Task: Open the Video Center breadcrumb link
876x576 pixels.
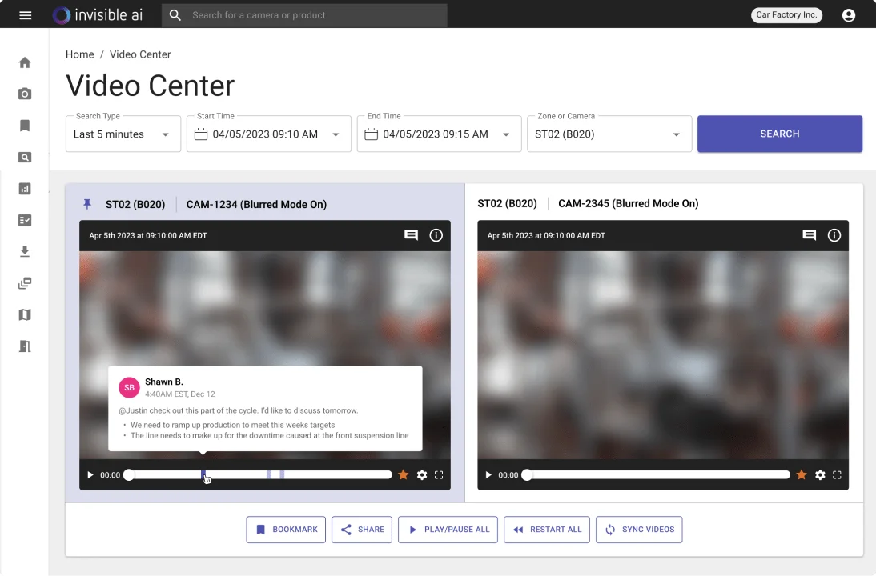Action: (140, 54)
